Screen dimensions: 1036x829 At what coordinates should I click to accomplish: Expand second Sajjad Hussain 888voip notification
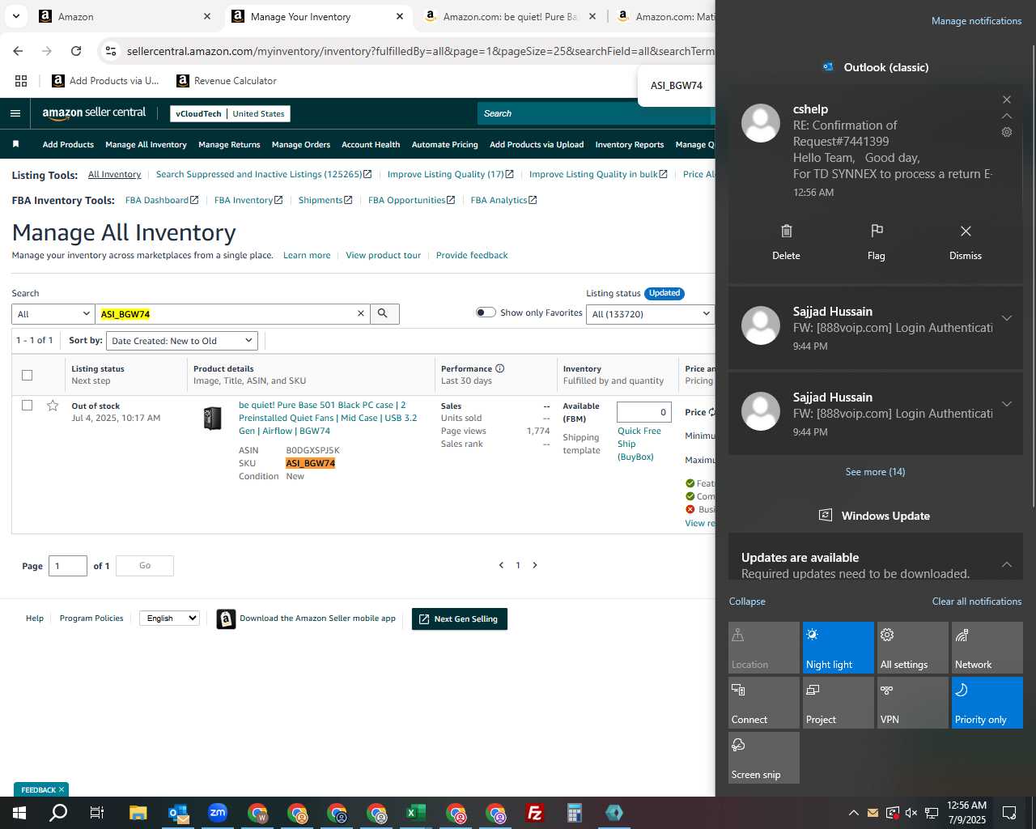1007,404
